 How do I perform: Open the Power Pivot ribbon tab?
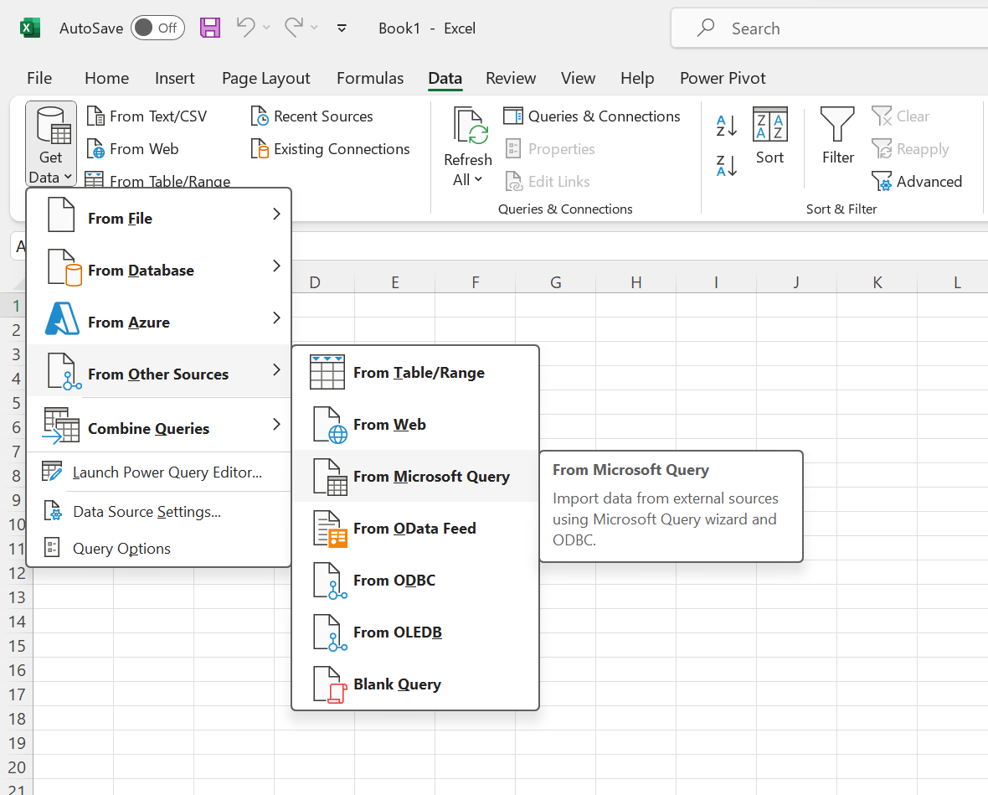[722, 78]
